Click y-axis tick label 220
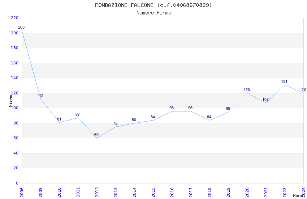 click(14, 18)
